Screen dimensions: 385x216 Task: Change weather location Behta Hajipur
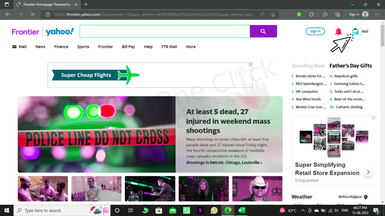(x=353, y=197)
